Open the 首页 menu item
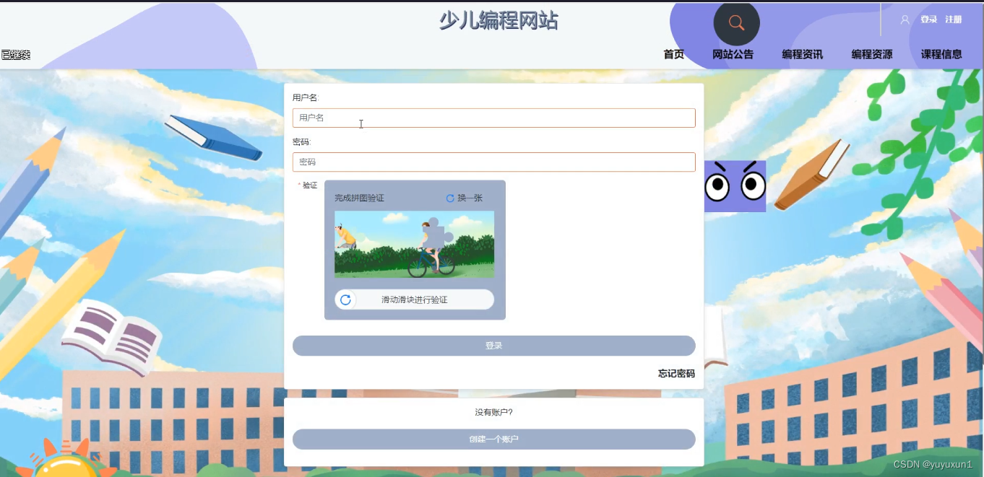984x477 pixels. [674, 54]
